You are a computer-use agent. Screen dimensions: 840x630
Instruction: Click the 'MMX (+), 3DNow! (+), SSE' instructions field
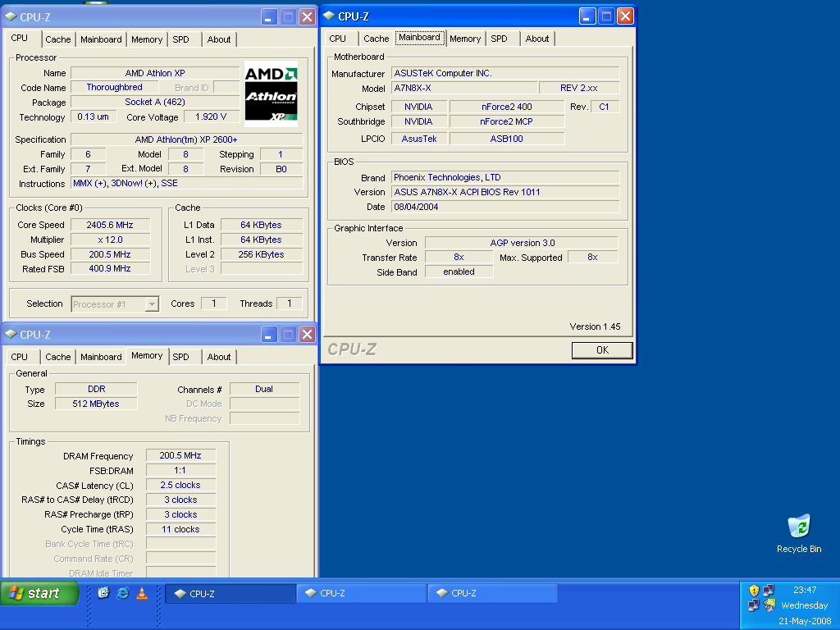186,183
